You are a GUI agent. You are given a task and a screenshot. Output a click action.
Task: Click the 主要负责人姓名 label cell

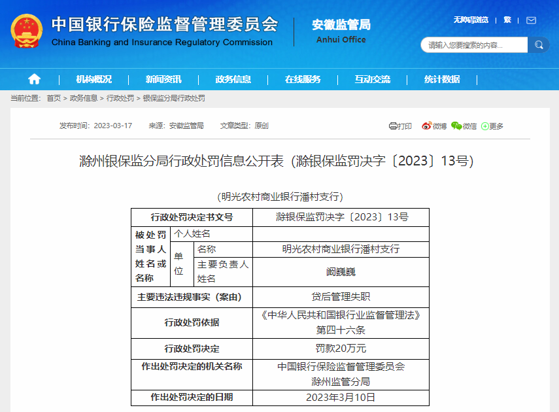click(223, 272)
